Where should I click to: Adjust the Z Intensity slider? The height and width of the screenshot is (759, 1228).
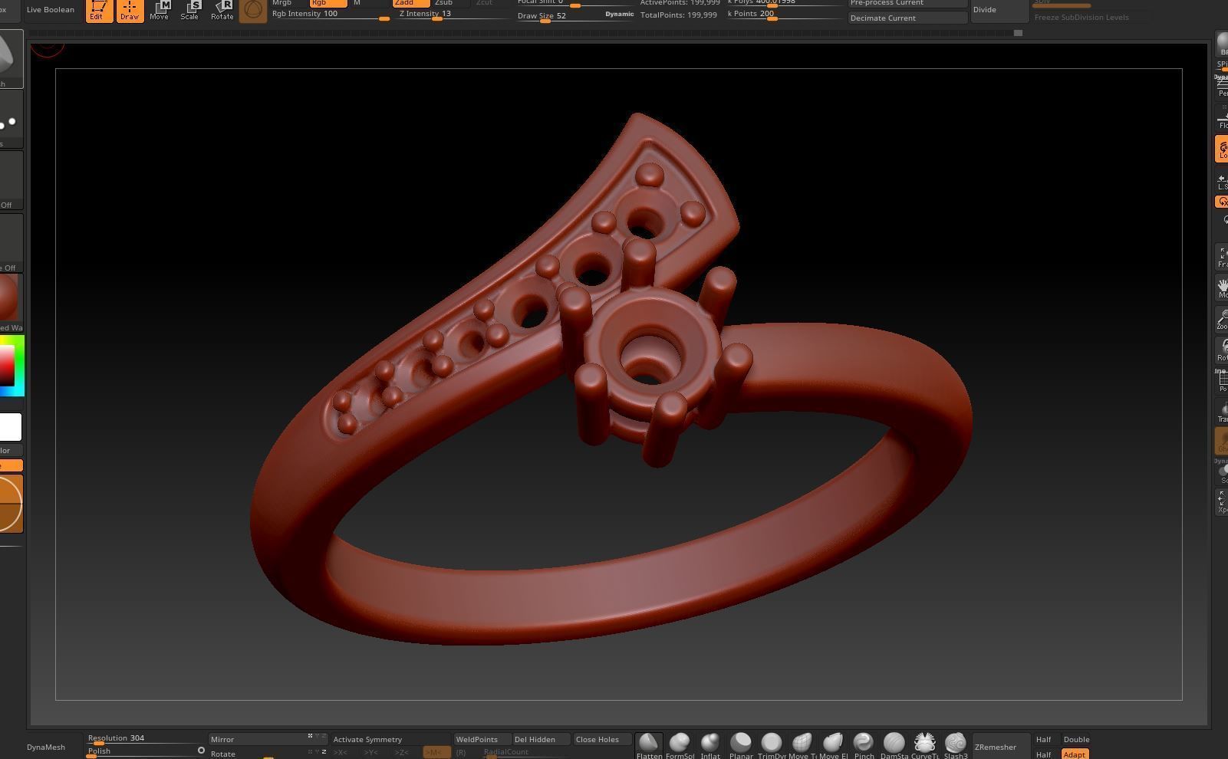[453, 15]
